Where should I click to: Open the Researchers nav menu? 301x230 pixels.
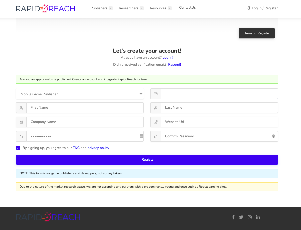(128, 8)
